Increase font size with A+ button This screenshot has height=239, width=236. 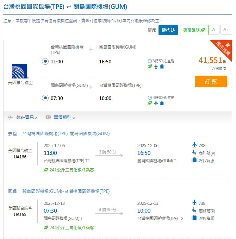pyautogui.click(x=226, y=30)
